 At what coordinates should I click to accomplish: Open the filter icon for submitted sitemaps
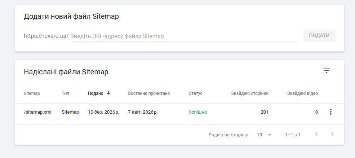326,71
